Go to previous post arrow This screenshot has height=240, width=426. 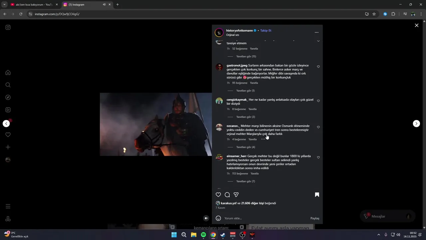point(6,124)
